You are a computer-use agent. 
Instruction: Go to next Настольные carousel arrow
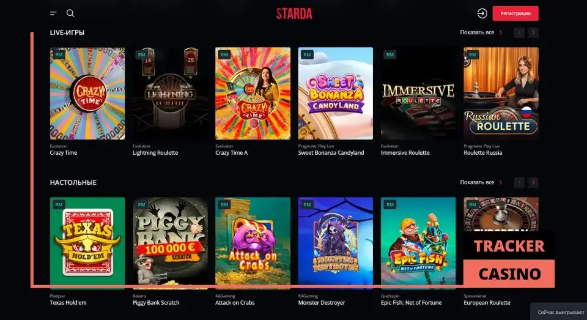coord(533,182)
